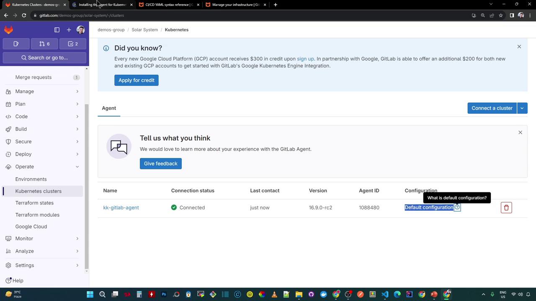Viewport: 536px width, 301px height.
Task: Toggle the sidebar collapse icon
Action: [57, 30]
